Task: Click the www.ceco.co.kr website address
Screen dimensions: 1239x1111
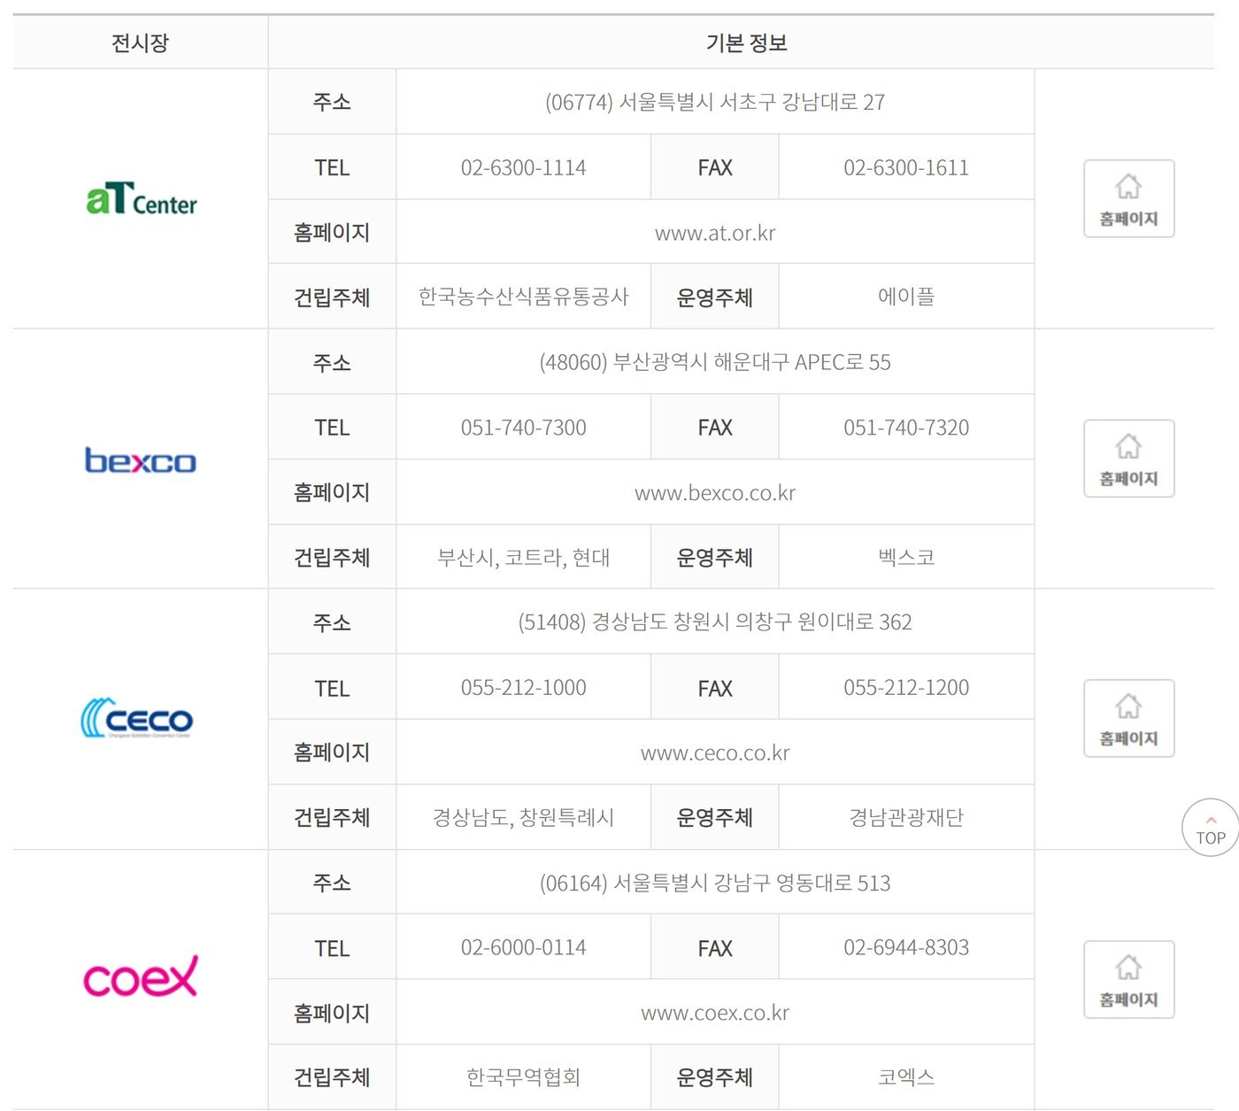Action: click(x=715, y=753)
